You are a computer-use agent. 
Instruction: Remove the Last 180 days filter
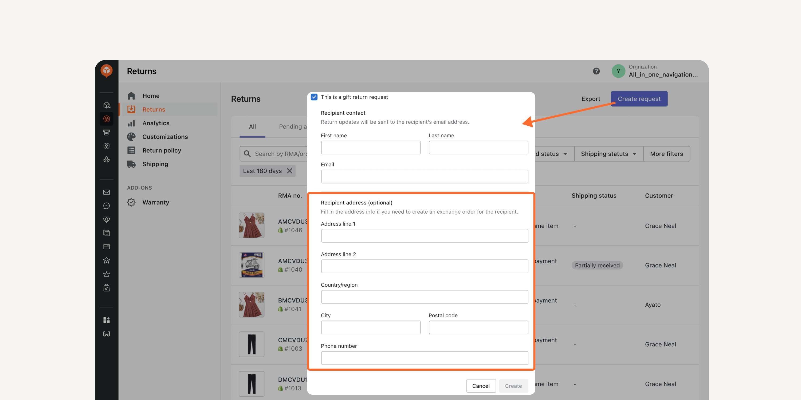pyautogui.click(x=289, y=171)
